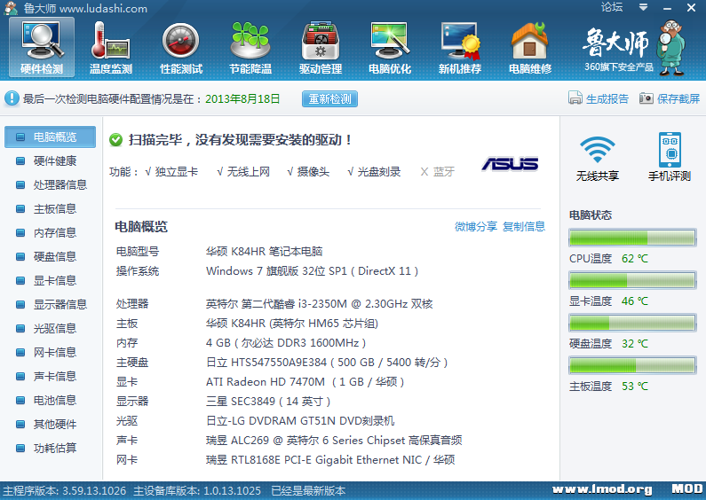Click the 显卡温度 progress bar

(632, 280)
